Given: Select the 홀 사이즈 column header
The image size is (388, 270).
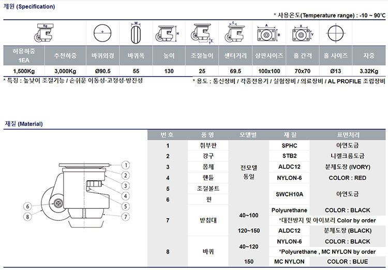Looking at the screenshot, I should click(336, 55).
